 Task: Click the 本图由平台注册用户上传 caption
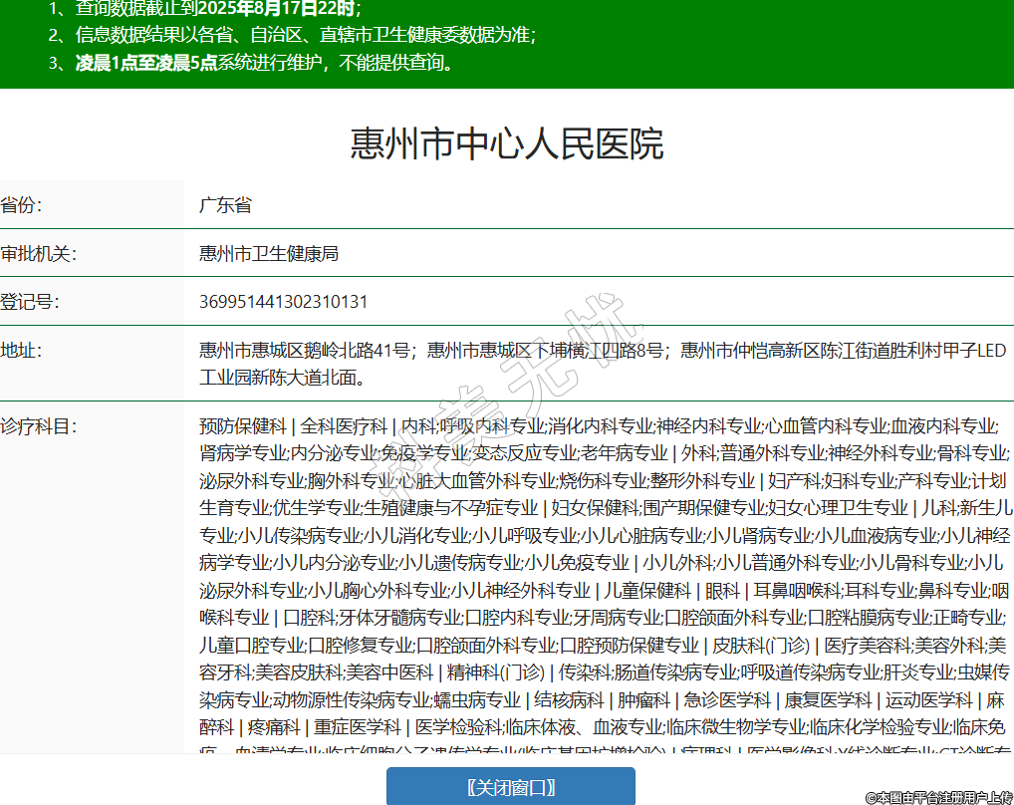(937, 797)
